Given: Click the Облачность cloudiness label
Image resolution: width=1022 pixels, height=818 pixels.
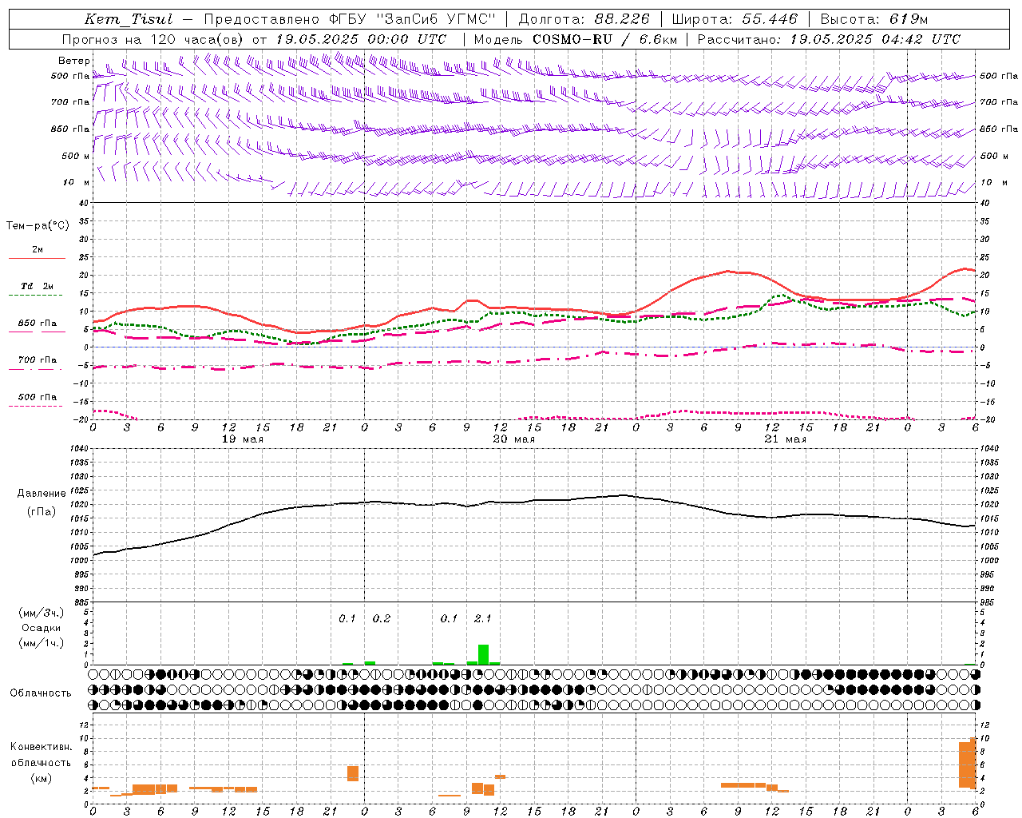Looking at the screenshot, I should coord(41,693).
